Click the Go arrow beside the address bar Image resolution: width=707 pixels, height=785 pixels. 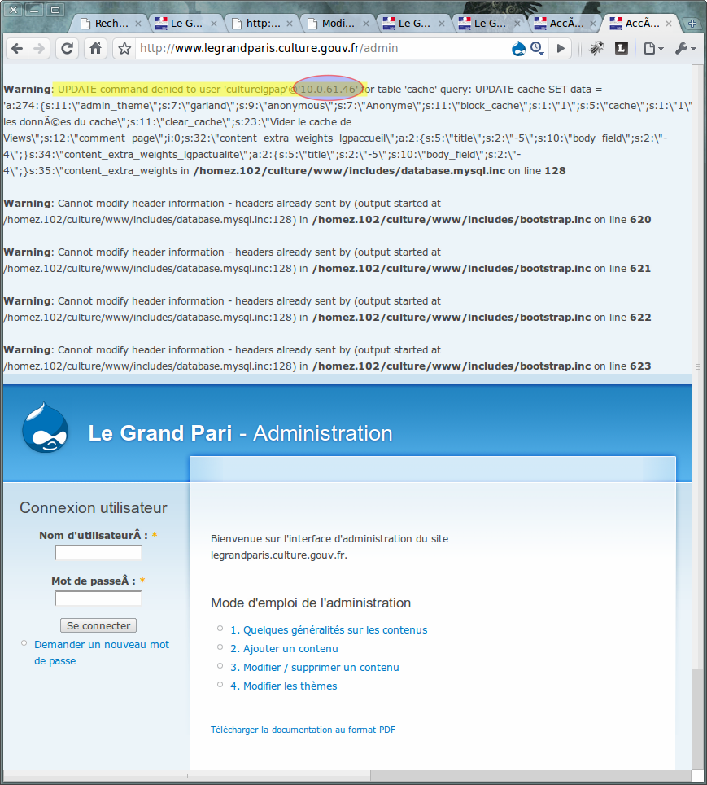(561, 49)
